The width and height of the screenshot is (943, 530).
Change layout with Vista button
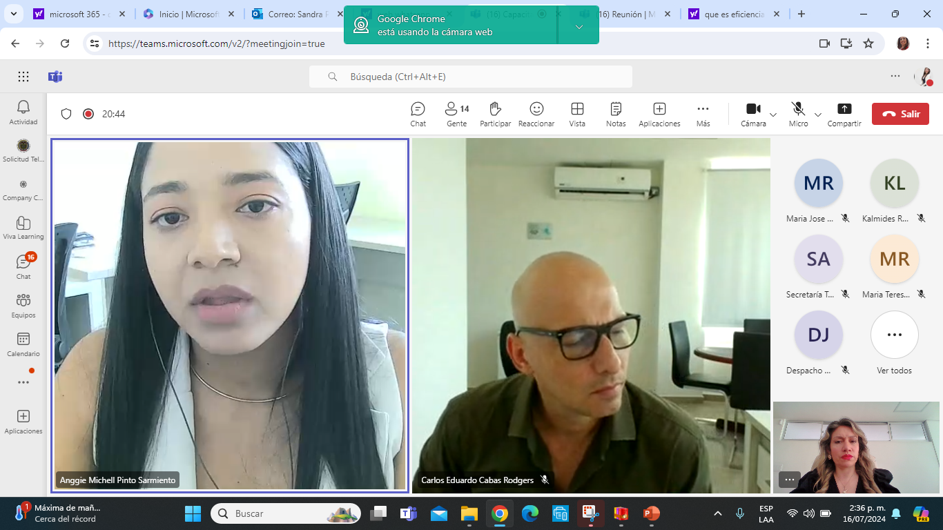577,115
